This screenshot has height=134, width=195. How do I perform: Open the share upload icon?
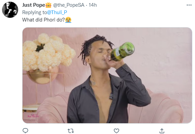(162, 131)
